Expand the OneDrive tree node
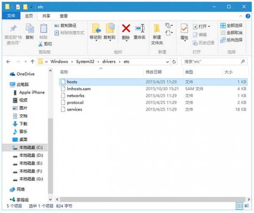The width and height of the screenshot is (254, 213). coord(5,74)
